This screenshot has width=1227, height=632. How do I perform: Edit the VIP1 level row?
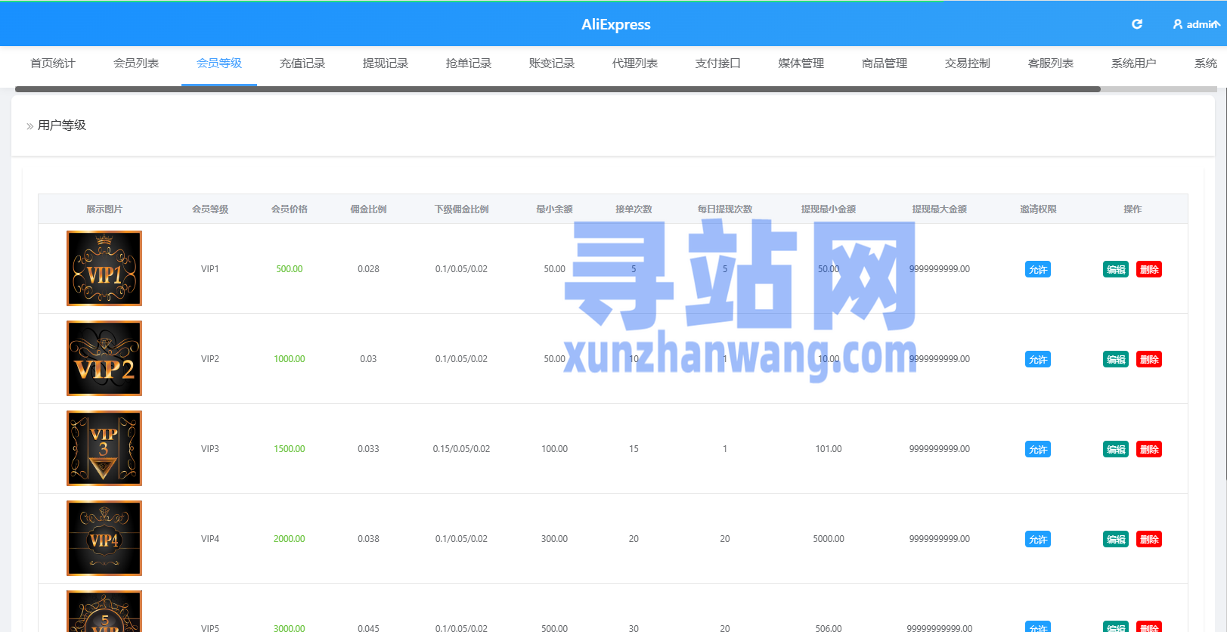[x=1116, y=269]
